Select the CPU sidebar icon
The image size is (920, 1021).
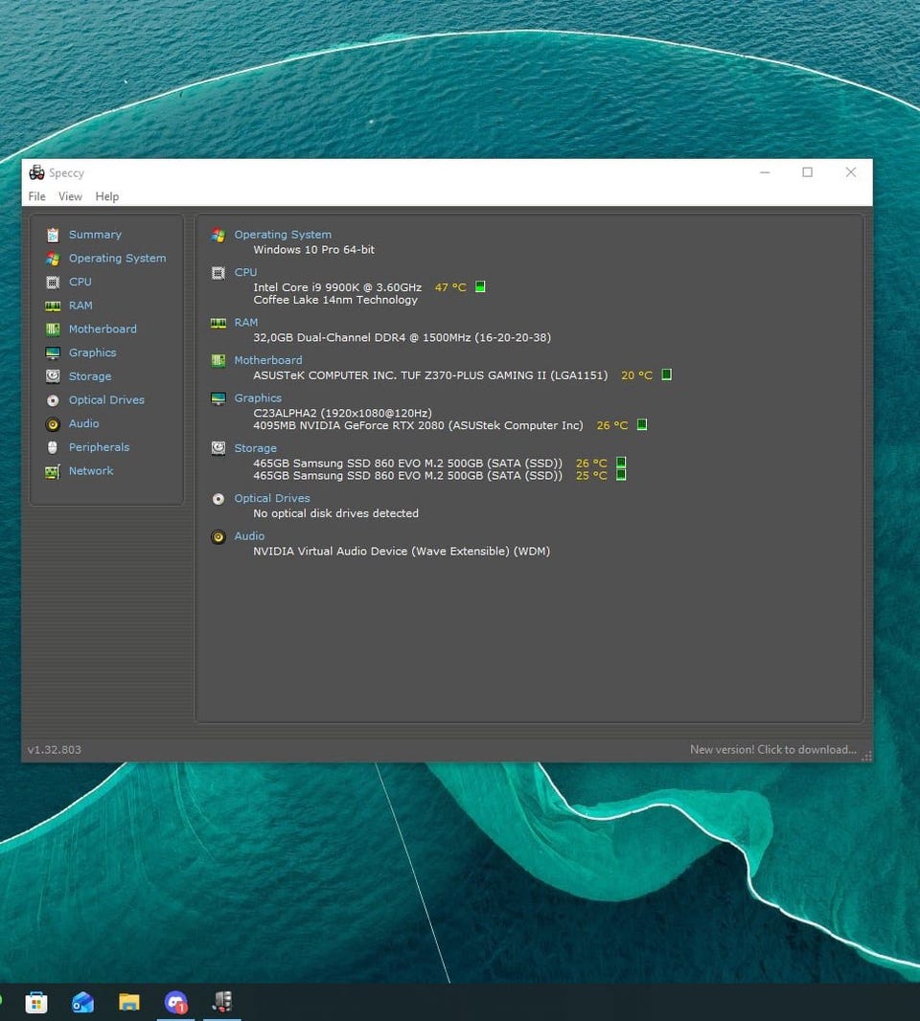53,283
